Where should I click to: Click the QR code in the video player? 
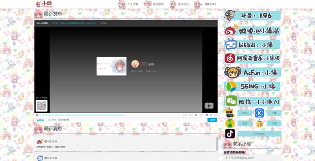coord(42,106)
